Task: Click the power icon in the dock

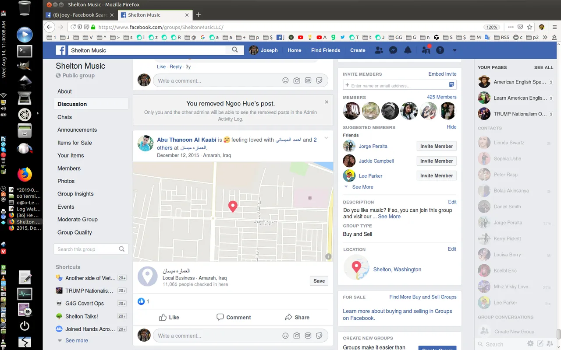Action: pyautogui.click(x=25, y=325)
